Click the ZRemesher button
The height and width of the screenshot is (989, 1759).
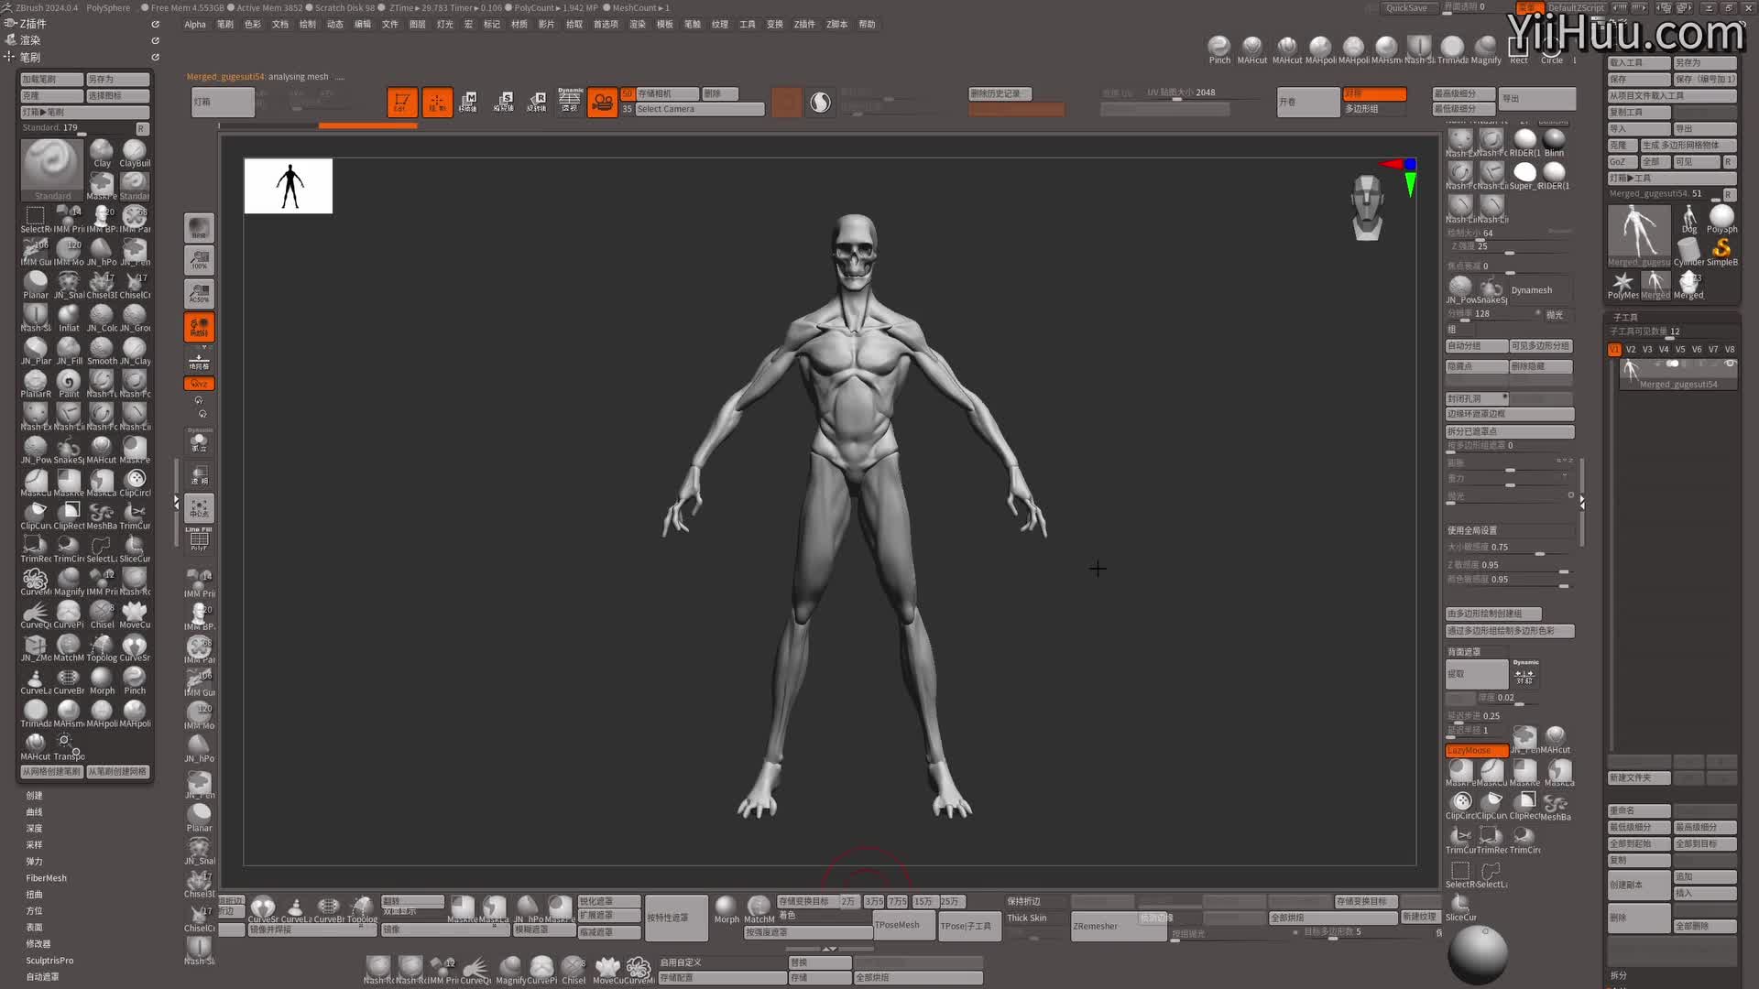point(1096,926)
